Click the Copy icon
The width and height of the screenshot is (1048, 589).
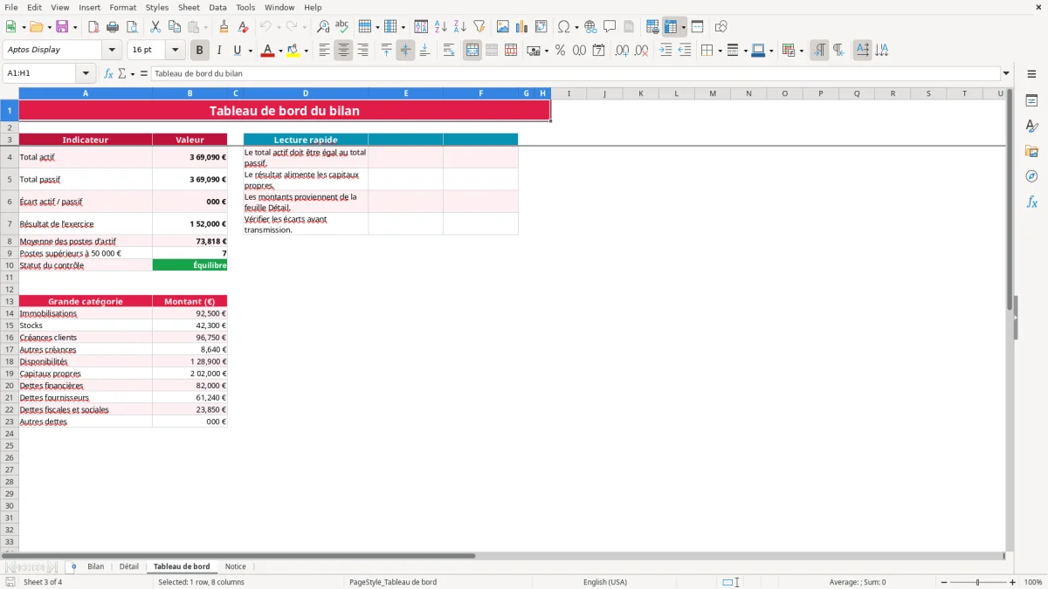pos(175,27)
